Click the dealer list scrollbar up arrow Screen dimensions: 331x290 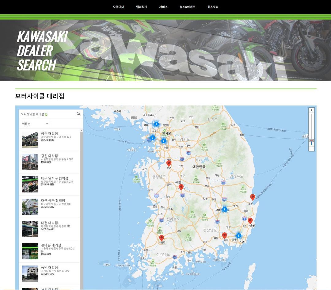click(x=81, y=131)
